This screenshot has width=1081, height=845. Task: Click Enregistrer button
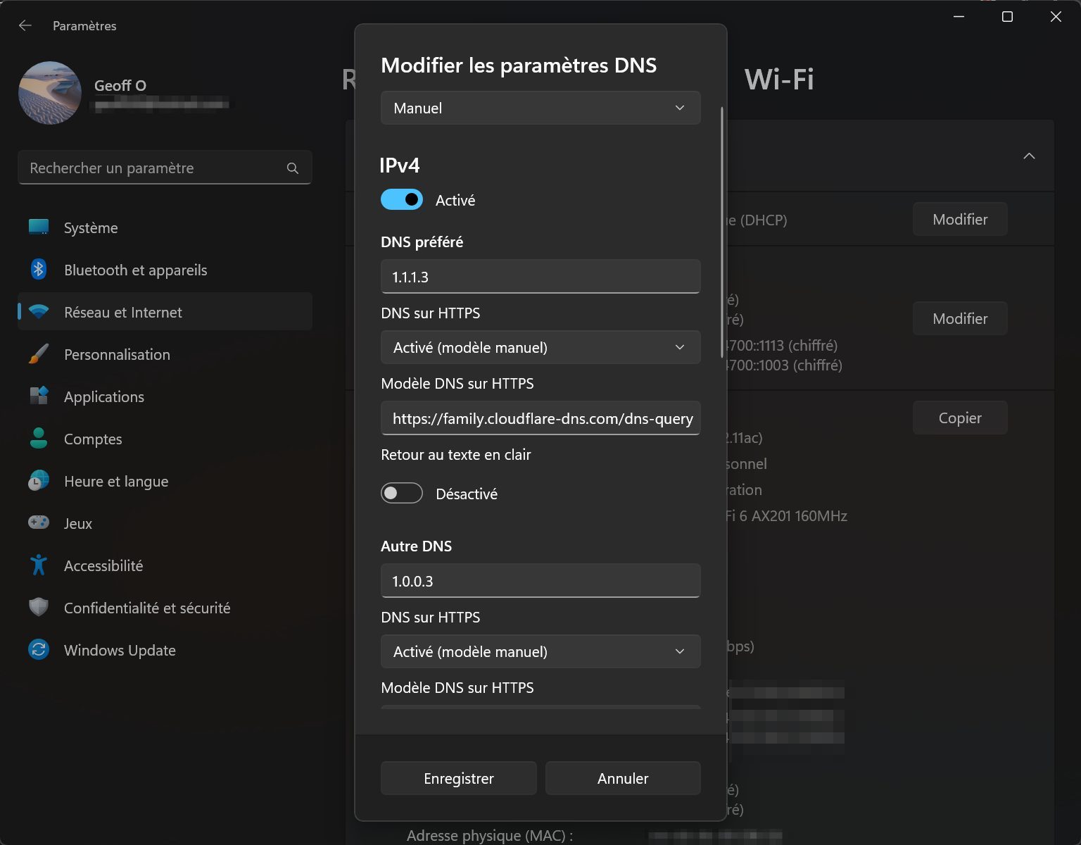click(459, 778)
